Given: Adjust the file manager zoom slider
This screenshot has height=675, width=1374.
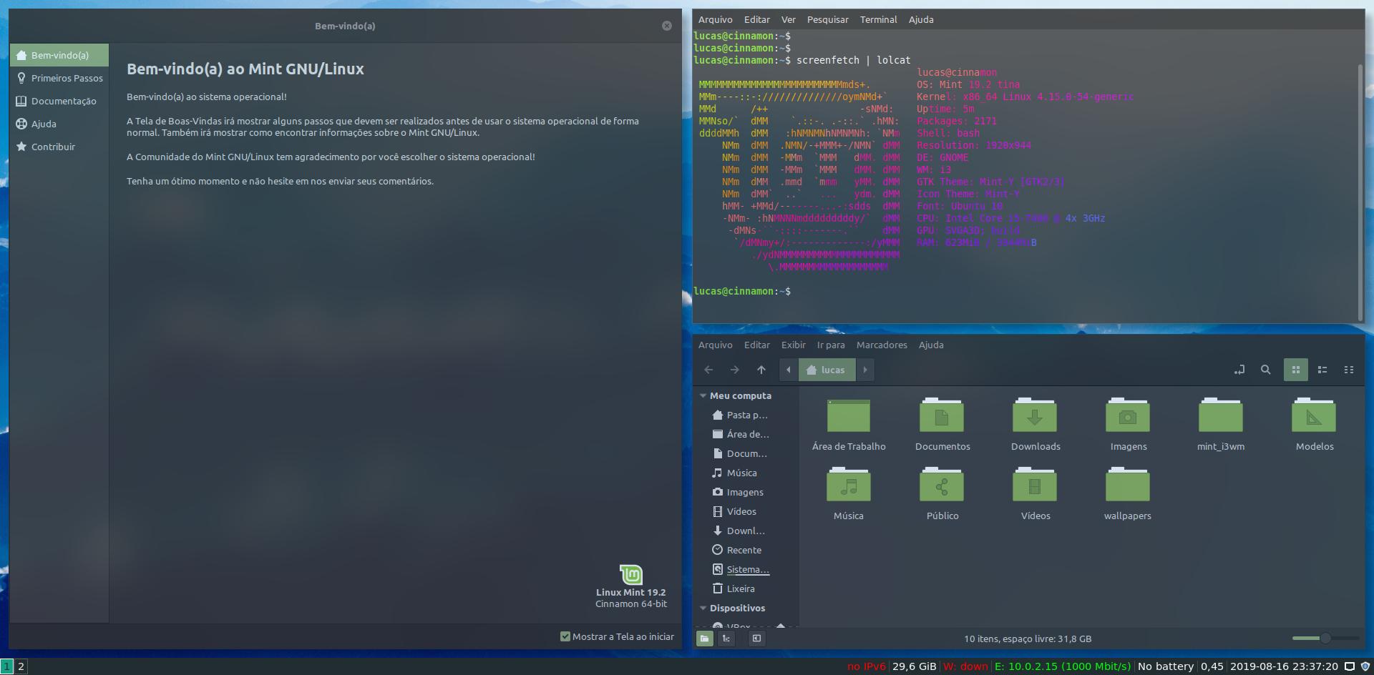Looking at the screenshot, I should point(1325,638).
